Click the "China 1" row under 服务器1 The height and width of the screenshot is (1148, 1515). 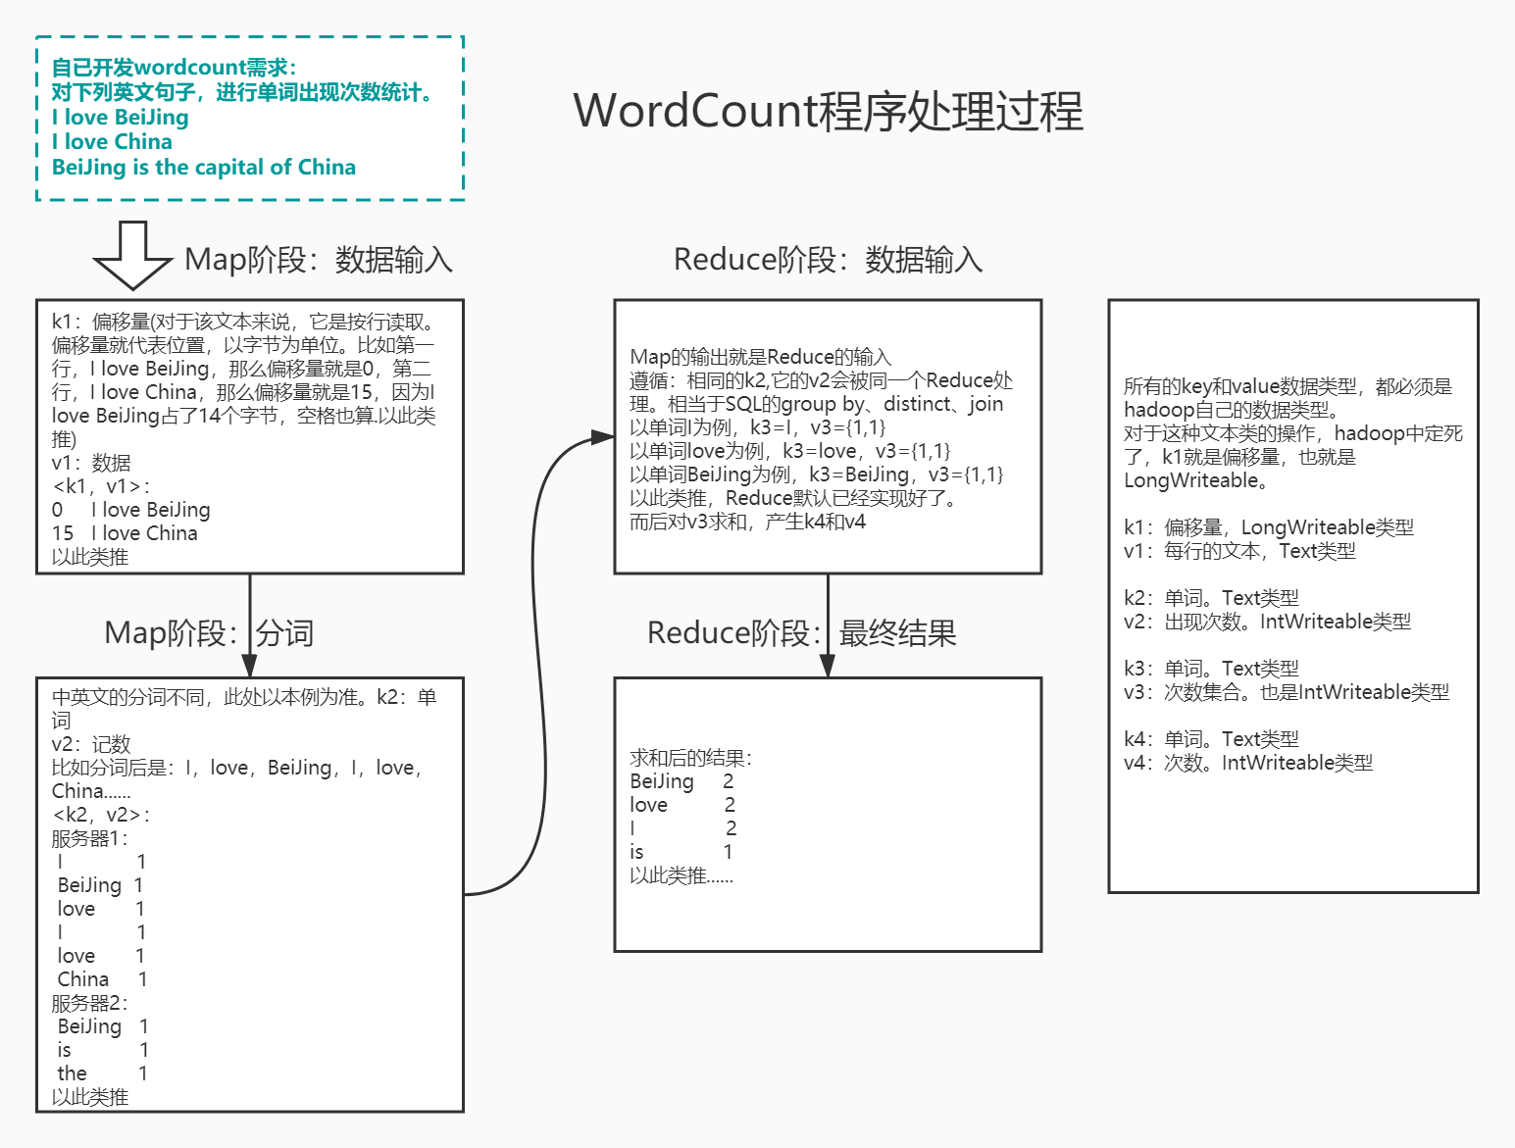tap(103, 979)
